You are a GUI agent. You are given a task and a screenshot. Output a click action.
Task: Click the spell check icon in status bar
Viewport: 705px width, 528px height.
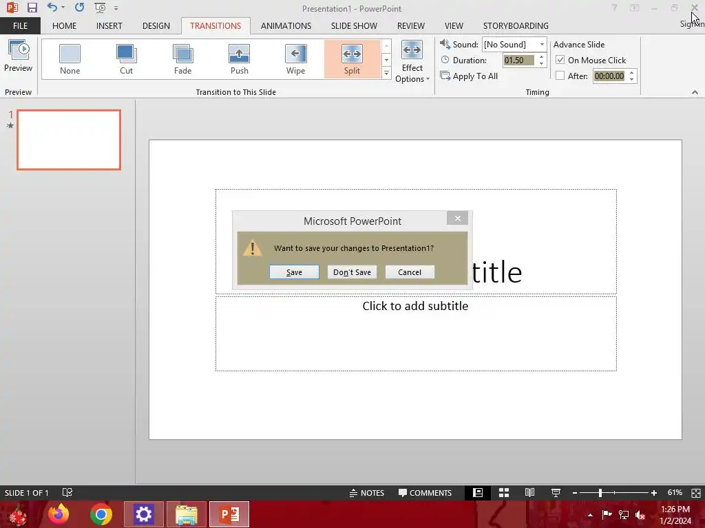pos(67,492)
